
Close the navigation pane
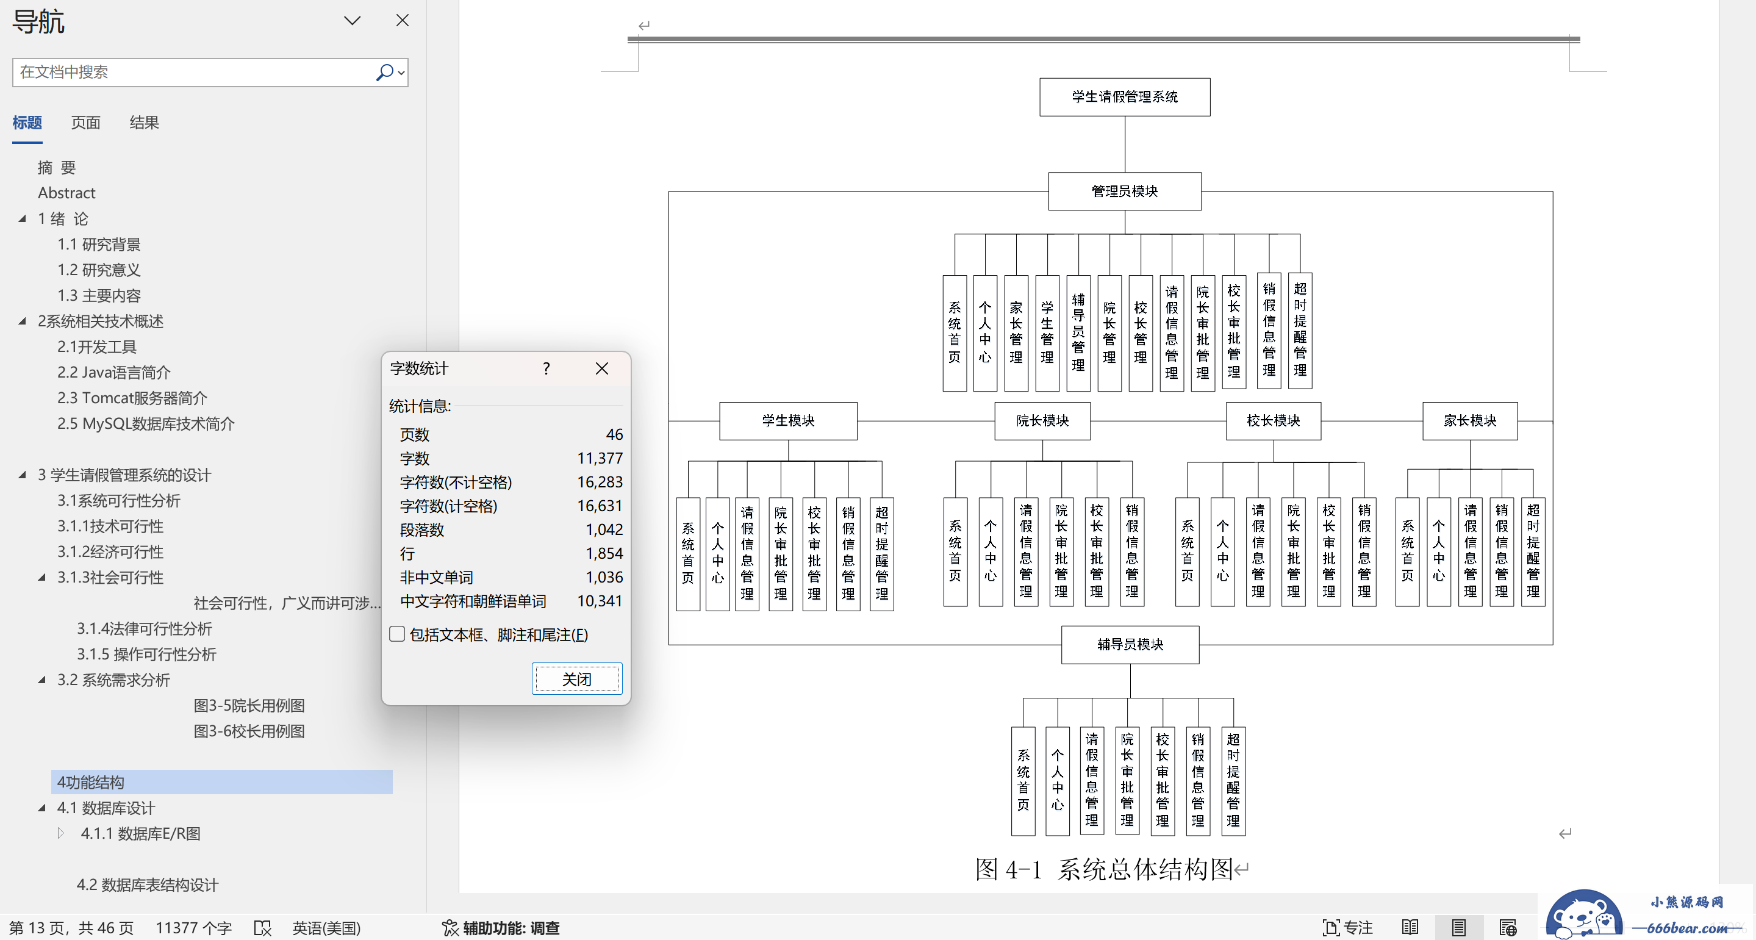(402, 21)
